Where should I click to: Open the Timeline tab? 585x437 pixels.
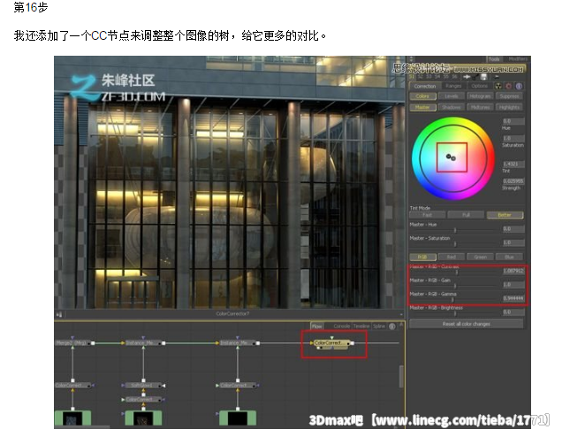click(x=361, y=326)
